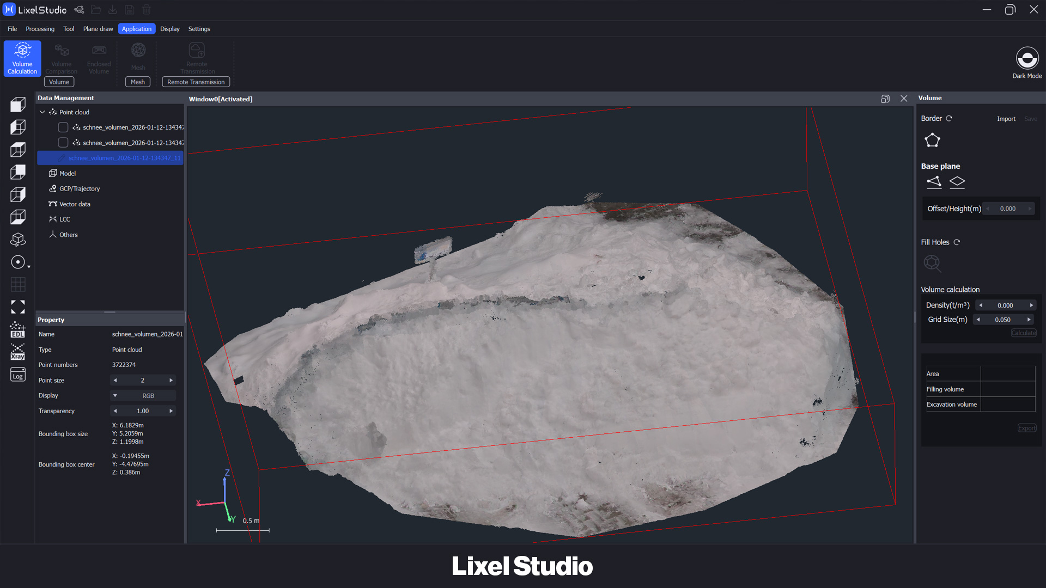The width and height of the screenshot is (1046, 588).
Task: Open the Log panel icon
Action: (x=17, y=375)
